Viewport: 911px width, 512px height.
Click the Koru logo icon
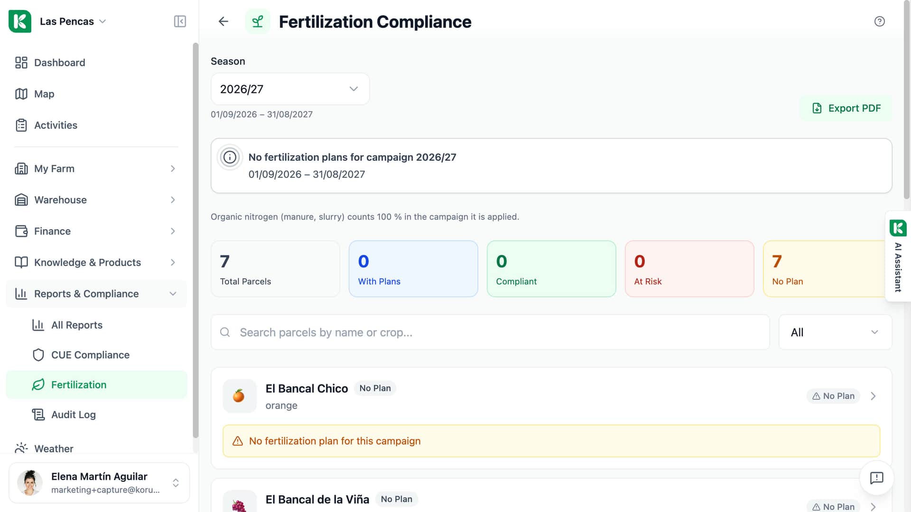tap(20, 21)
